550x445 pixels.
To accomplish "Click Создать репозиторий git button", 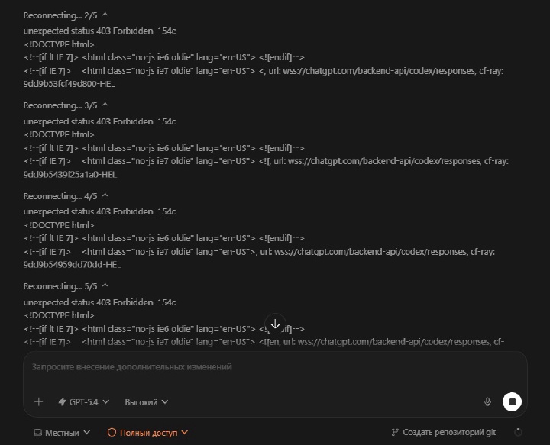I will pyautogui.click(x=444, y=433).
